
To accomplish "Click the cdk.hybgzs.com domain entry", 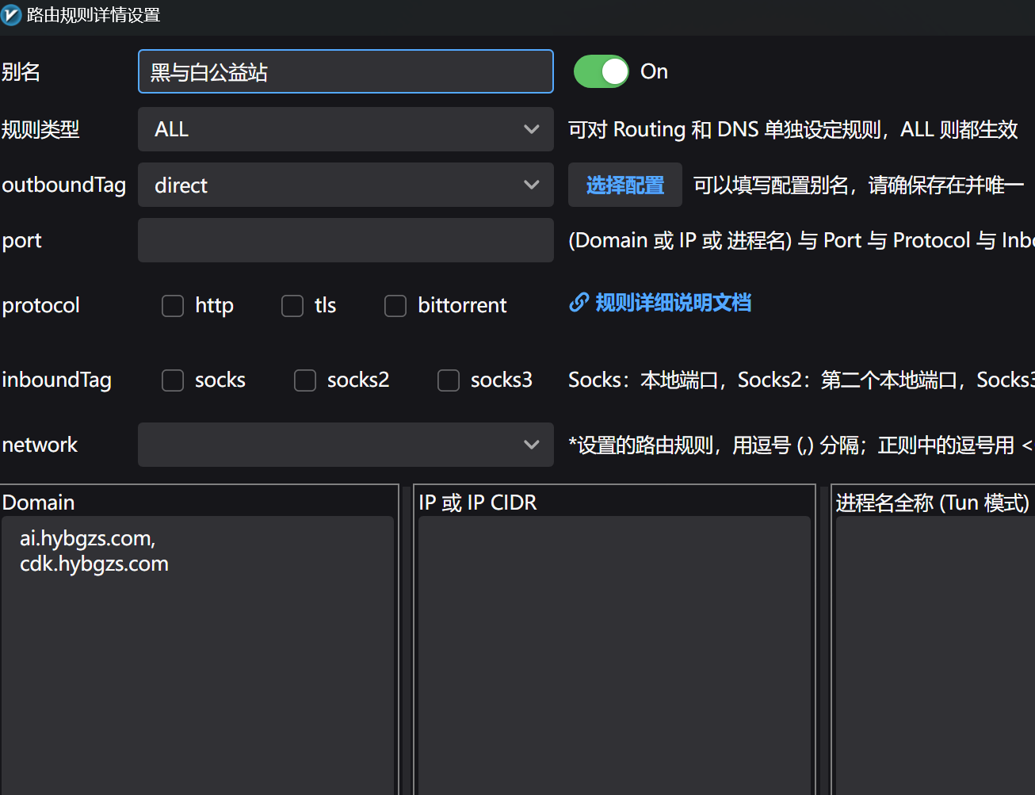I will [x=94, y=564].
